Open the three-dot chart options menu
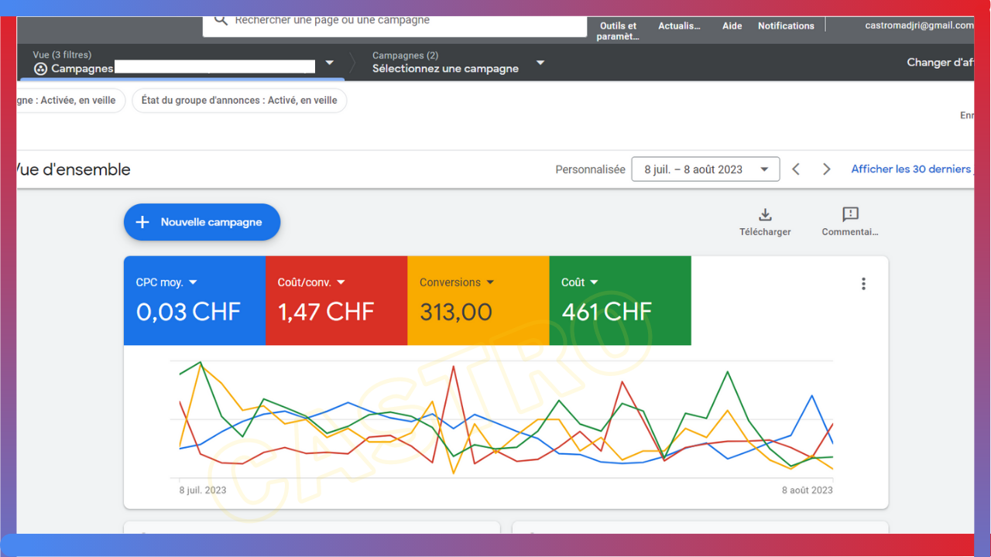The height and width of the screenshot is (557, 991). 863,284
